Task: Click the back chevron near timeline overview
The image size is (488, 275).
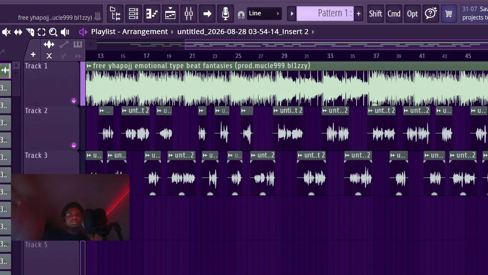Action: tap(91, 45)
